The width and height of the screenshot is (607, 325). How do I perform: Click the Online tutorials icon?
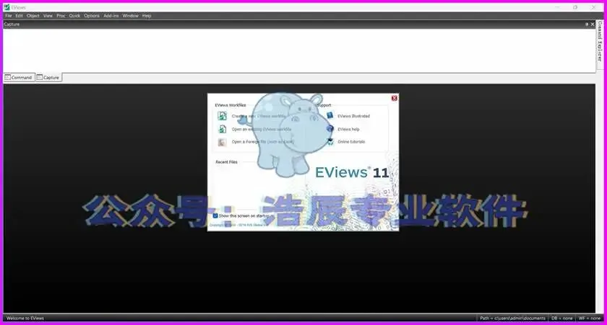pos(330,142)
